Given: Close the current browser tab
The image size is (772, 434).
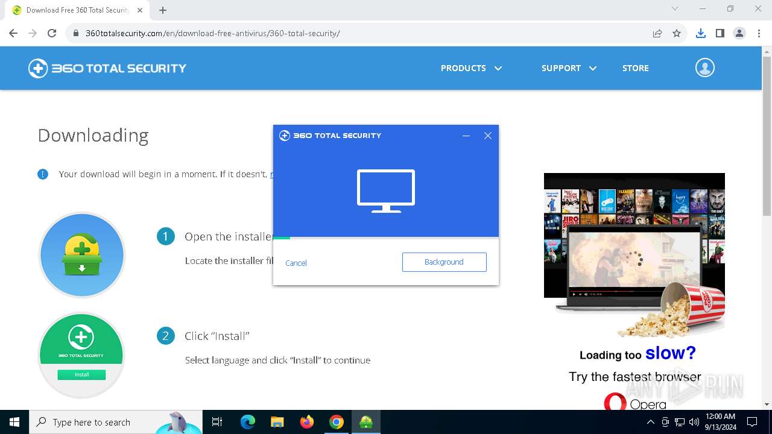Looking at the screenshot, I should (140, 10).
